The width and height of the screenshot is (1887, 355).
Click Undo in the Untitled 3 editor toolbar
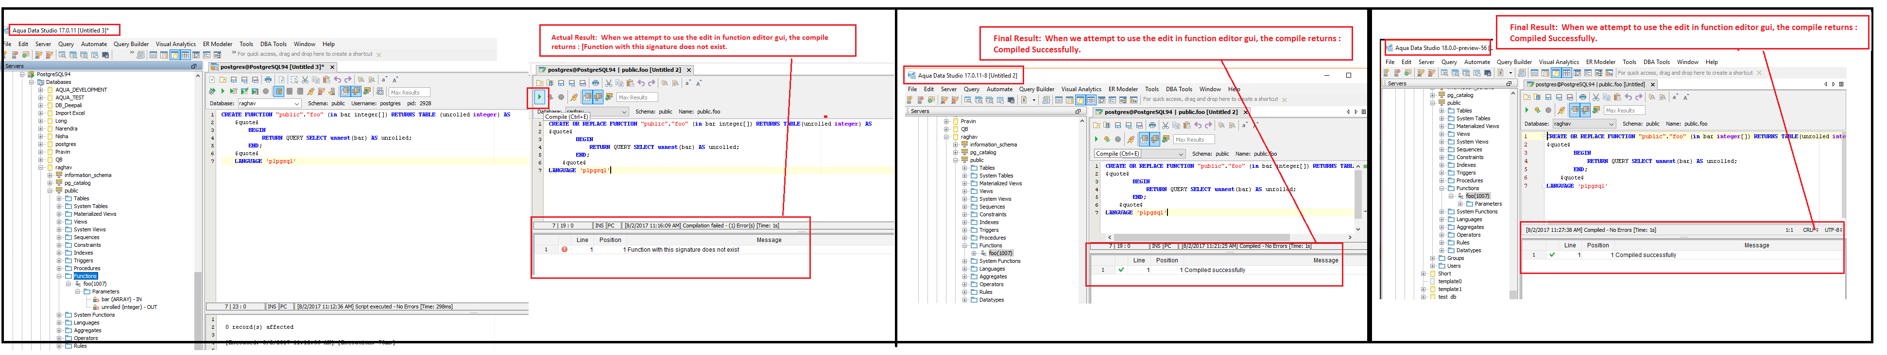pyautogui.click(x=338, y=80)
